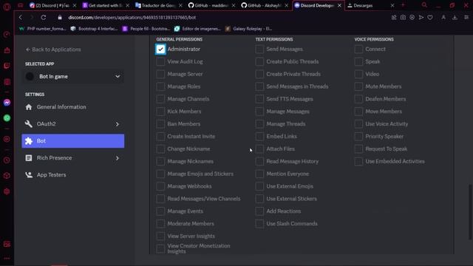Switch to the GitHub maddin tab

pos(211,5)
